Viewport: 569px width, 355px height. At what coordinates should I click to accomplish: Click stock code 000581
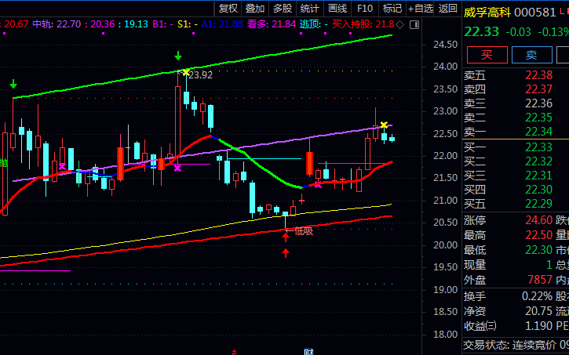pyautogui.click(x=535, y=13)
